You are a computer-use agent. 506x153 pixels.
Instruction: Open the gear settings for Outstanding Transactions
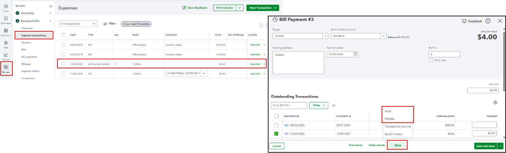tap(495, 103)
